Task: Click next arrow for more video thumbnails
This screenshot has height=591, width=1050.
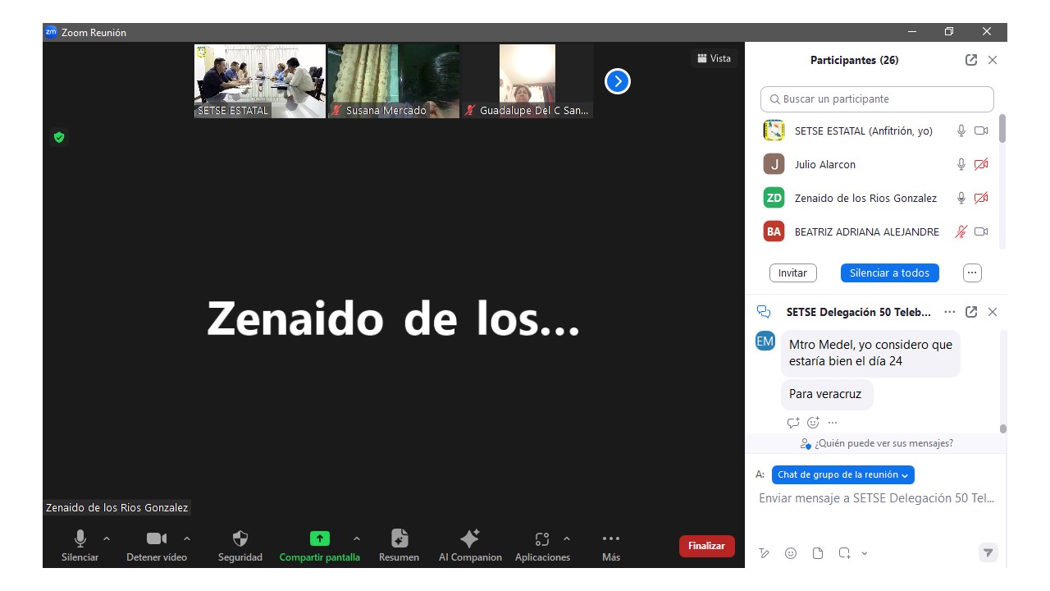Action: [x=617, y=81]
